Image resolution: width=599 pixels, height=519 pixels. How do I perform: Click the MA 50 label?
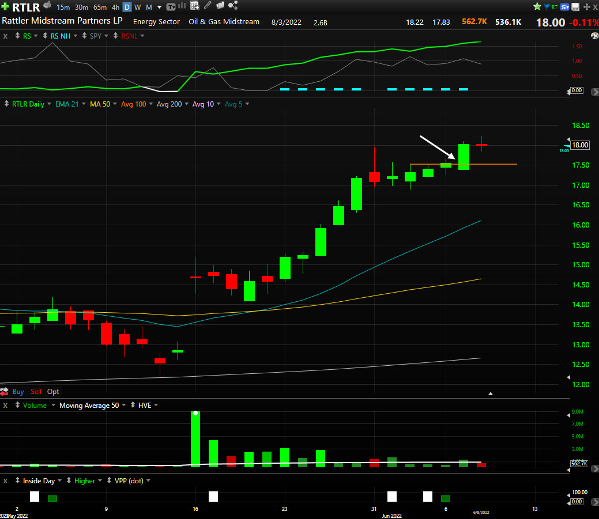[100, 104]
